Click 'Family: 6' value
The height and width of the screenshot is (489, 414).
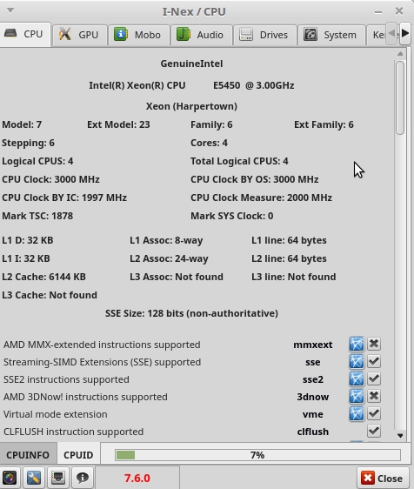click(x=211, y=124)
